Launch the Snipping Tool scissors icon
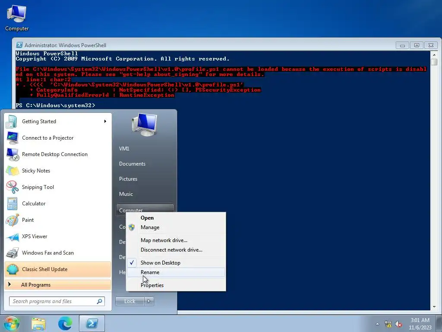Image resolution: width=442 pixels, height=332 pixels. click(x=12, y=187)
